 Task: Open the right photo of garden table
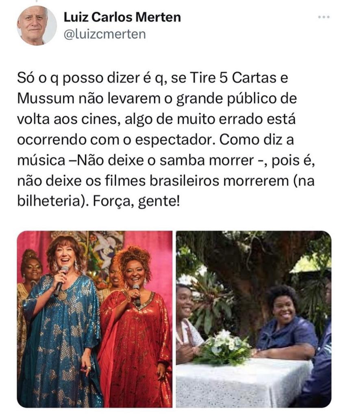click(254, 319)
